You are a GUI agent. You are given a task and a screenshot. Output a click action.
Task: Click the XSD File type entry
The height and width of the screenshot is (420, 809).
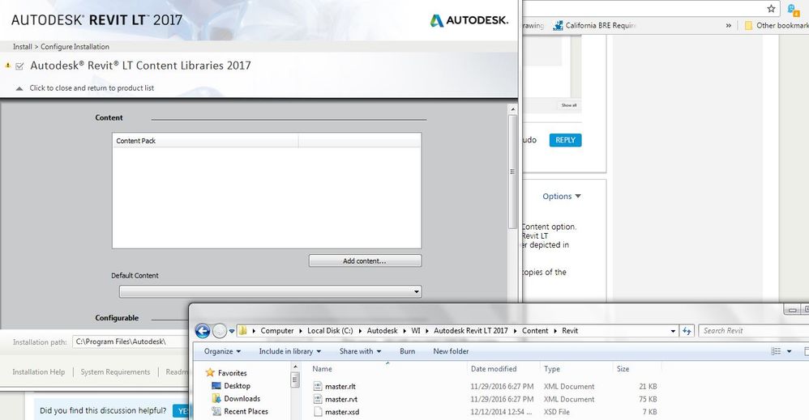pos(557,412)
